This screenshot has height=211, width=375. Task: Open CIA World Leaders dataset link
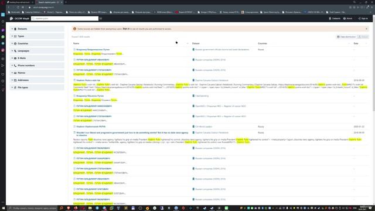pos(203,127)
